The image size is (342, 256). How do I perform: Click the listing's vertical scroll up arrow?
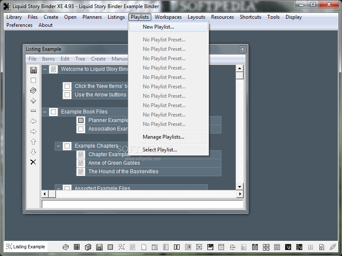click(240, 68)
